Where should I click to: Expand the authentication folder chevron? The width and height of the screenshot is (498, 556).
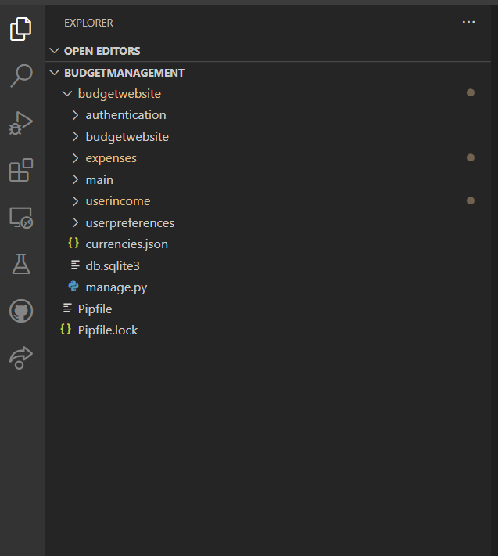pos(75,115)
